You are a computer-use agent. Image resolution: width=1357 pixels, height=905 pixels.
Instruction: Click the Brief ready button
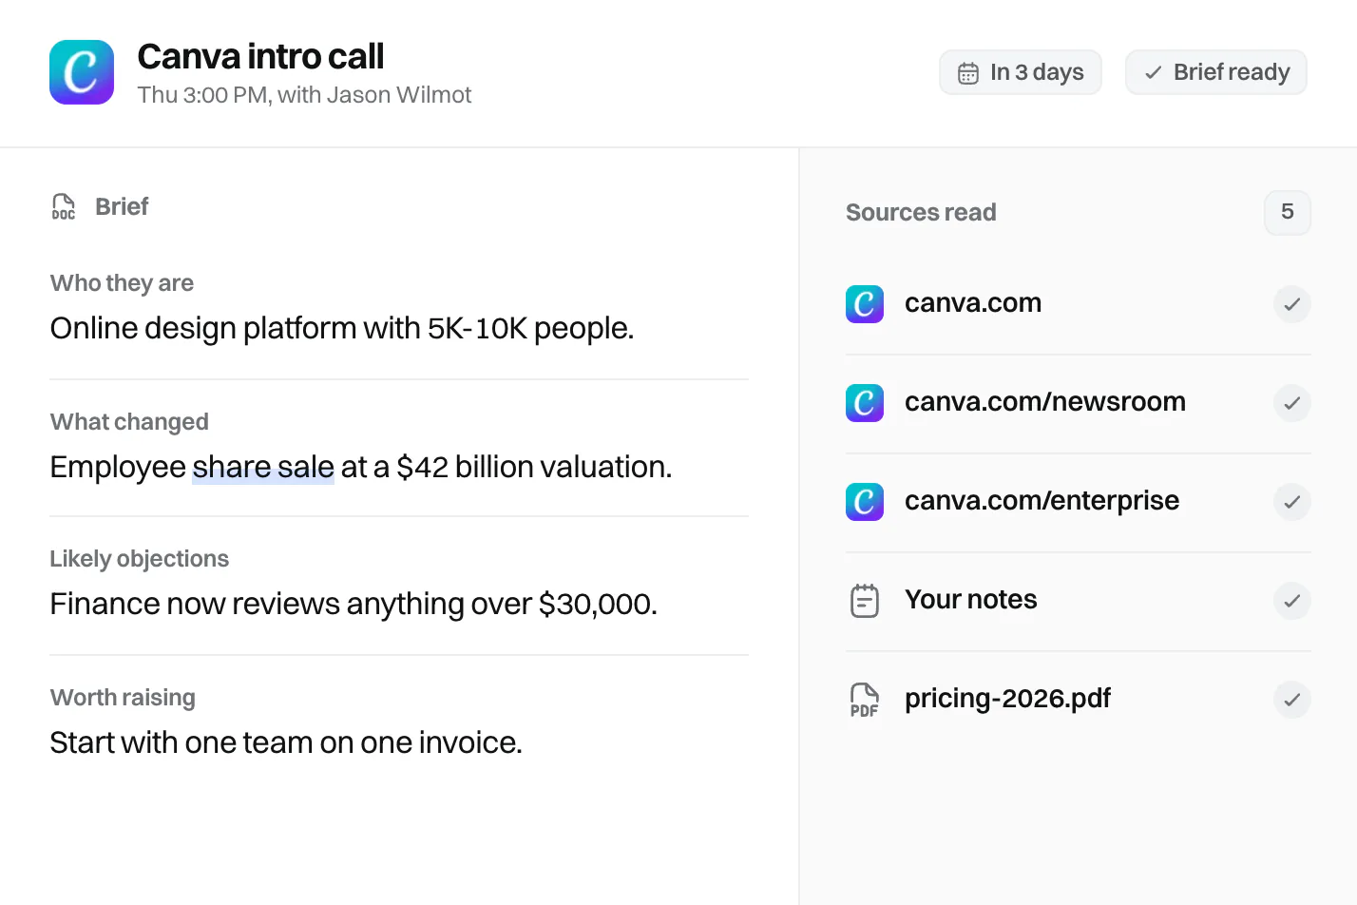tap(1216, 72)
